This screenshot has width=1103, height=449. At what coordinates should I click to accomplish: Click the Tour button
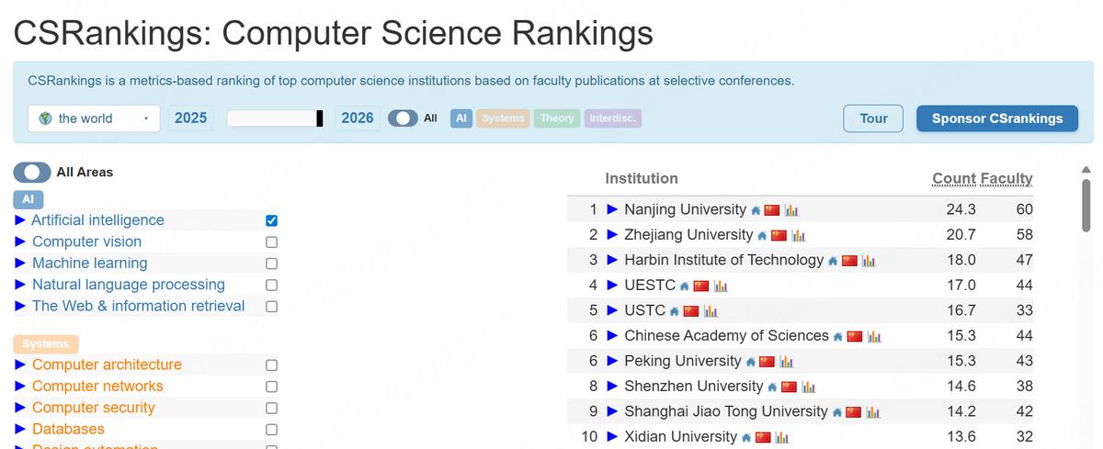pos(873,118)
